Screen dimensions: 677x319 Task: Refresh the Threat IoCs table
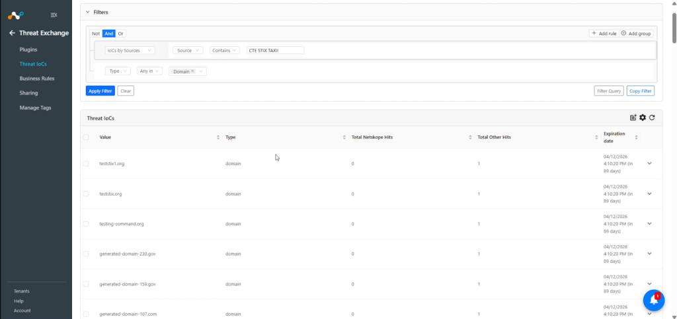click(x=652, y=118)
